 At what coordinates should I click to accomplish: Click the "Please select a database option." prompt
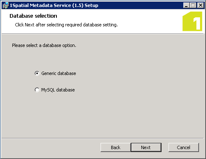[x=44, y=45]
